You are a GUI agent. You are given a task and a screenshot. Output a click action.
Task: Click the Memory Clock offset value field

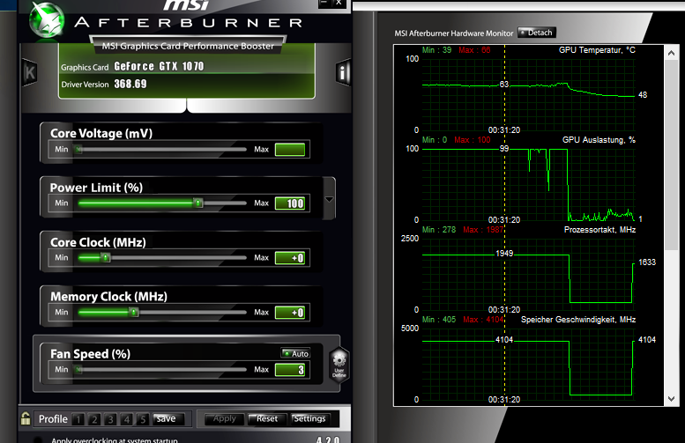point(290,313)
